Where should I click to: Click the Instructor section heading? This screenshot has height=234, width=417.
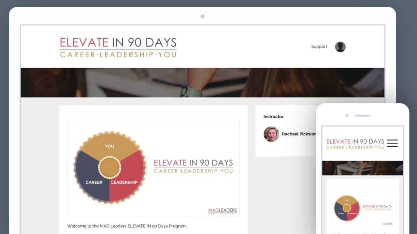(273, 116)
